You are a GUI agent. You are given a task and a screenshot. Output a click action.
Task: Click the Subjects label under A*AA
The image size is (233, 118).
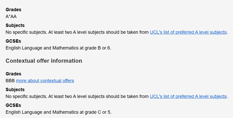[x=15, y=25]
